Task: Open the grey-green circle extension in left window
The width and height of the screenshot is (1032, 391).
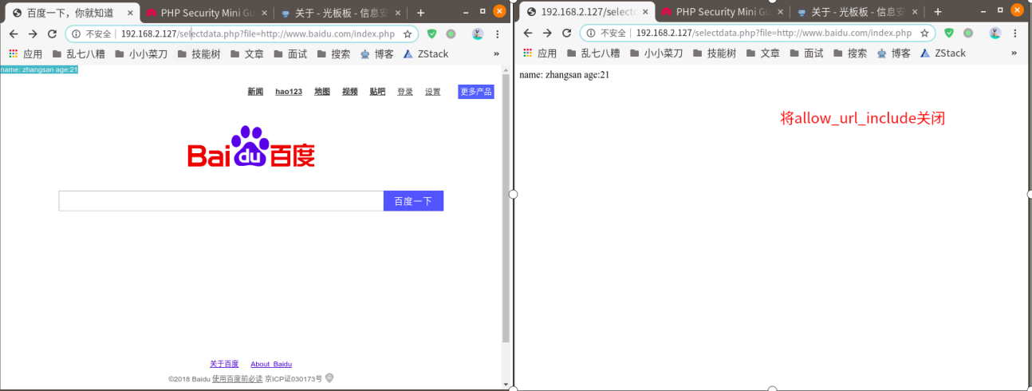Action: 451,34
